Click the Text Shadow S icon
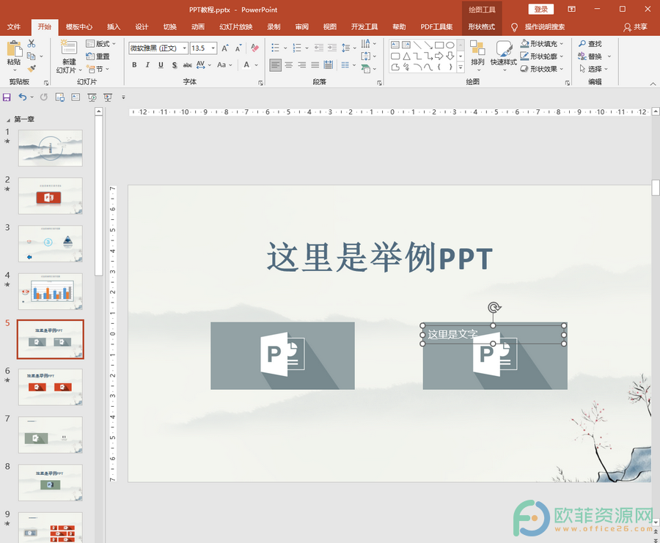Viewport: 660px width, 543px height. click(x=175, y=64)
